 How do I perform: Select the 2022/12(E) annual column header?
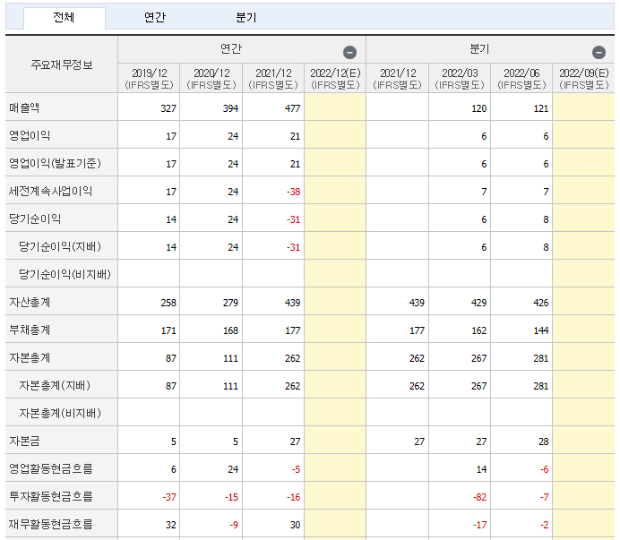(x=335, y=79)
